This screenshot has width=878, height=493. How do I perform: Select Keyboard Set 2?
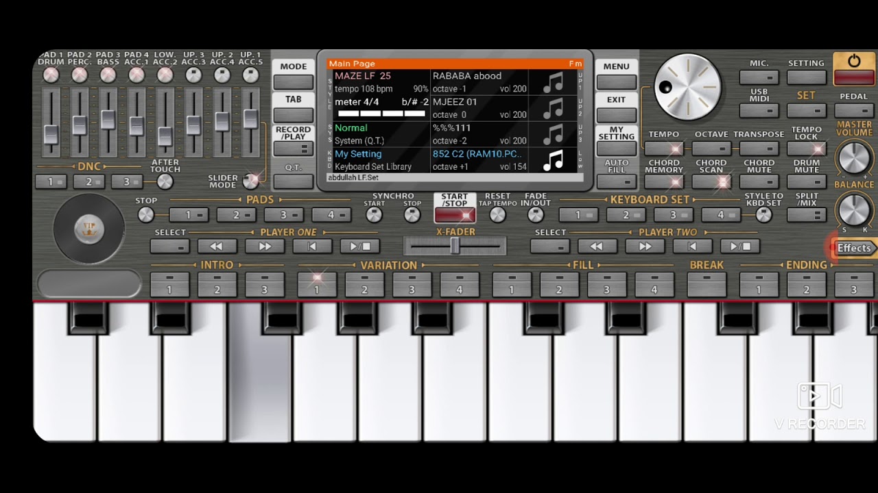pos(626,215)
